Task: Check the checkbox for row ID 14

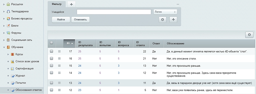Action: [51, 73]
